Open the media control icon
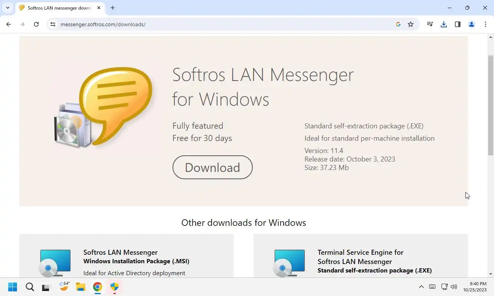The width and height of the screenshot is (494, 296). [430, 24]
